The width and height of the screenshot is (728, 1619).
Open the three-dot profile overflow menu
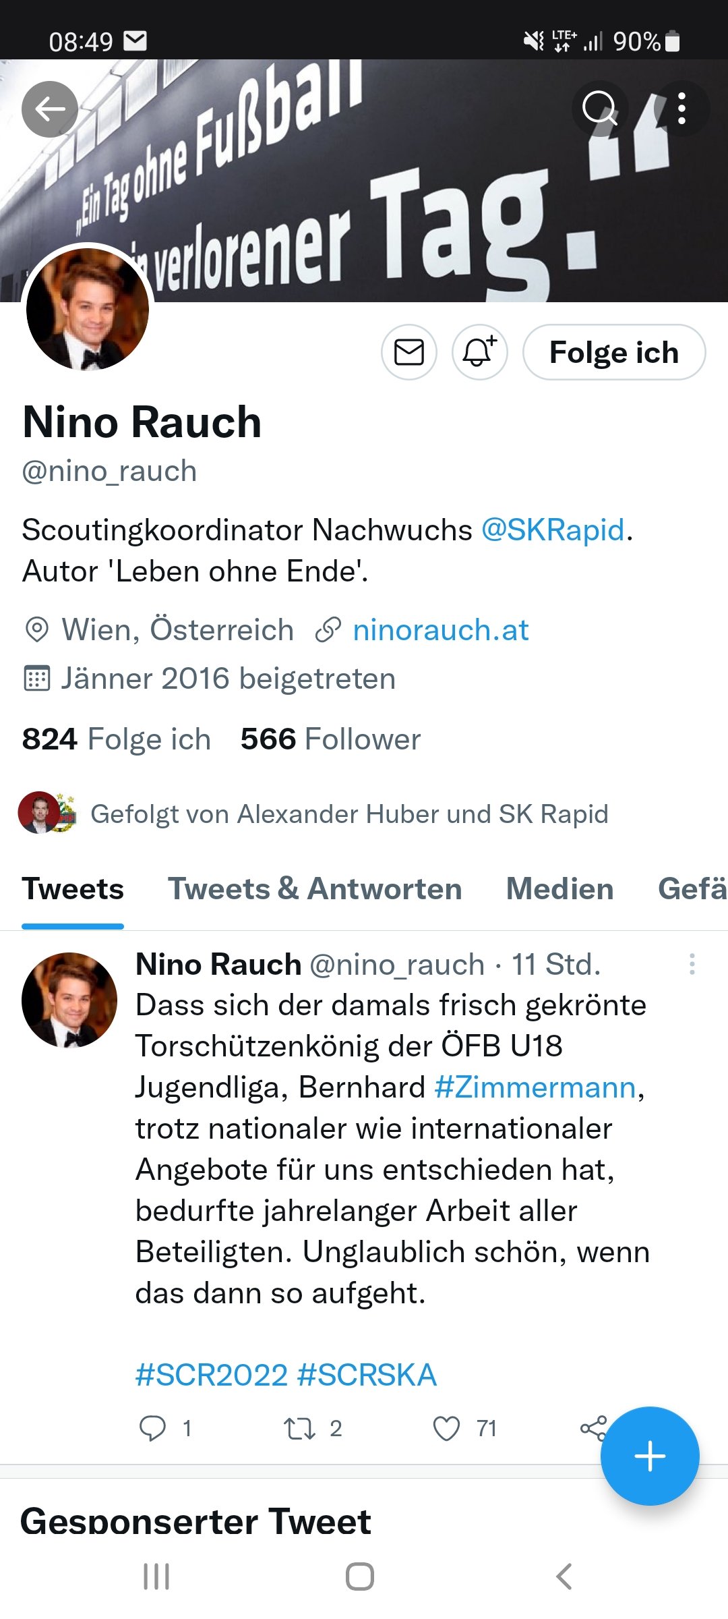pyautogui.click(x=681, y=109)
